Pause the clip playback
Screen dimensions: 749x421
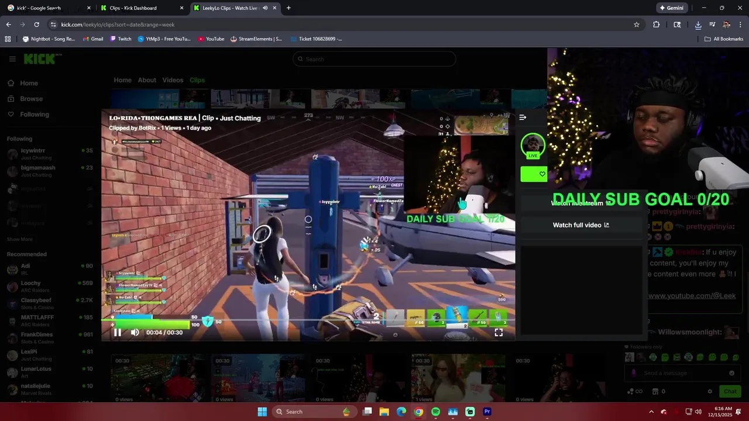click(x=117, y=332)
